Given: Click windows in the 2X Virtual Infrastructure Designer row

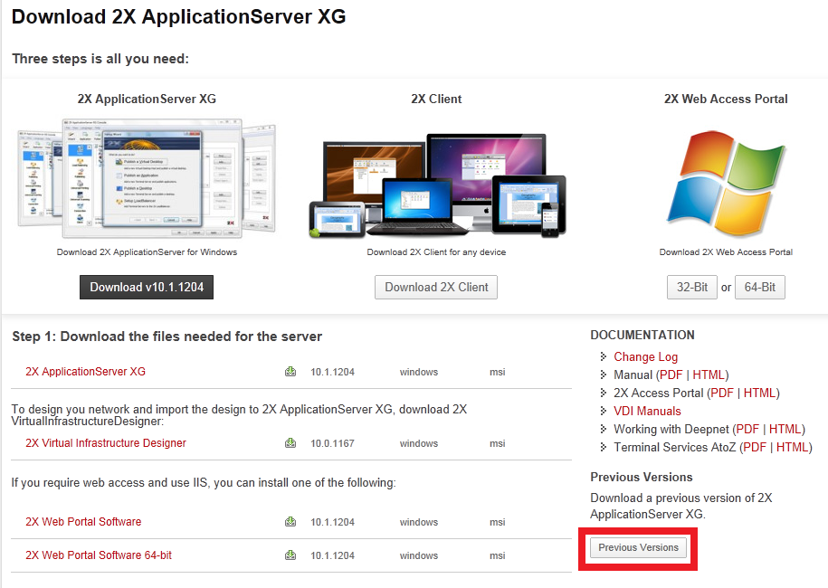Looking at the screenshot, I should (419, 443).
